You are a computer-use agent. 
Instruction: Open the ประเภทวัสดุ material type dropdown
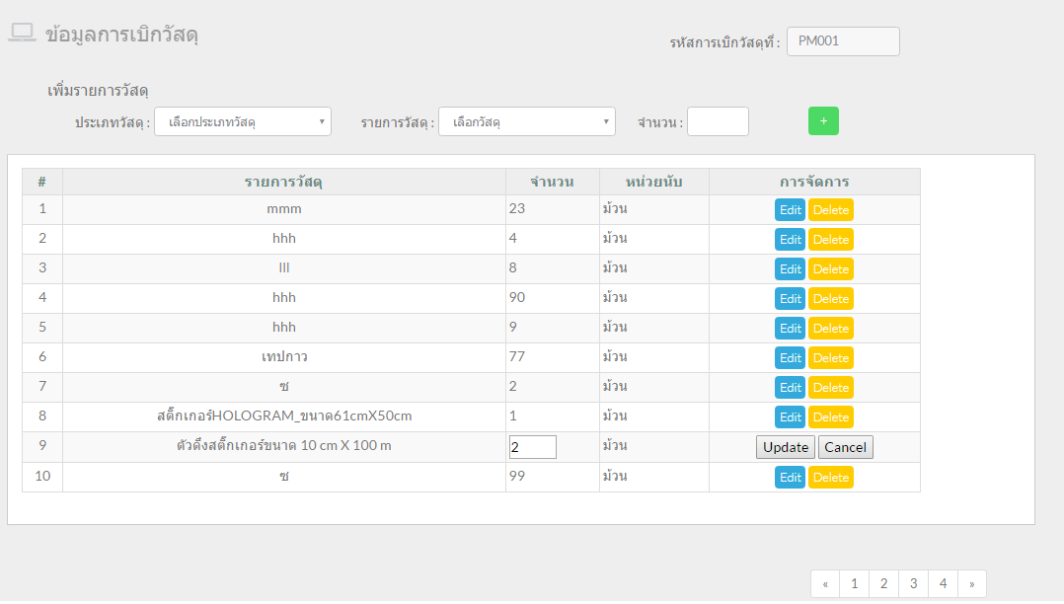[x=242, y=122]
